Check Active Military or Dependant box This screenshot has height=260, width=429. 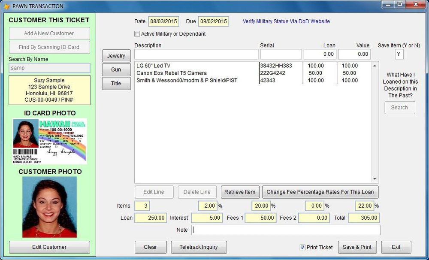pyautogui.click(x=137, y=34)
